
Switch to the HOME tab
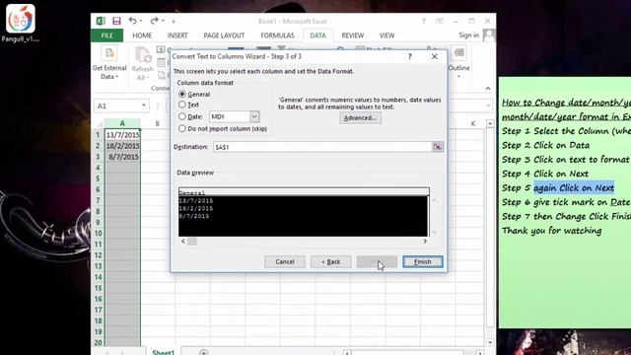(x=142, y=35)
